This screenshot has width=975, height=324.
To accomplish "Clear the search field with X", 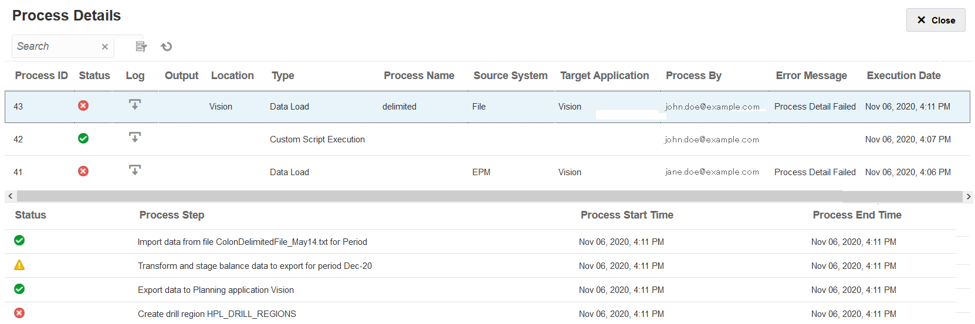I will click(104, 47).
